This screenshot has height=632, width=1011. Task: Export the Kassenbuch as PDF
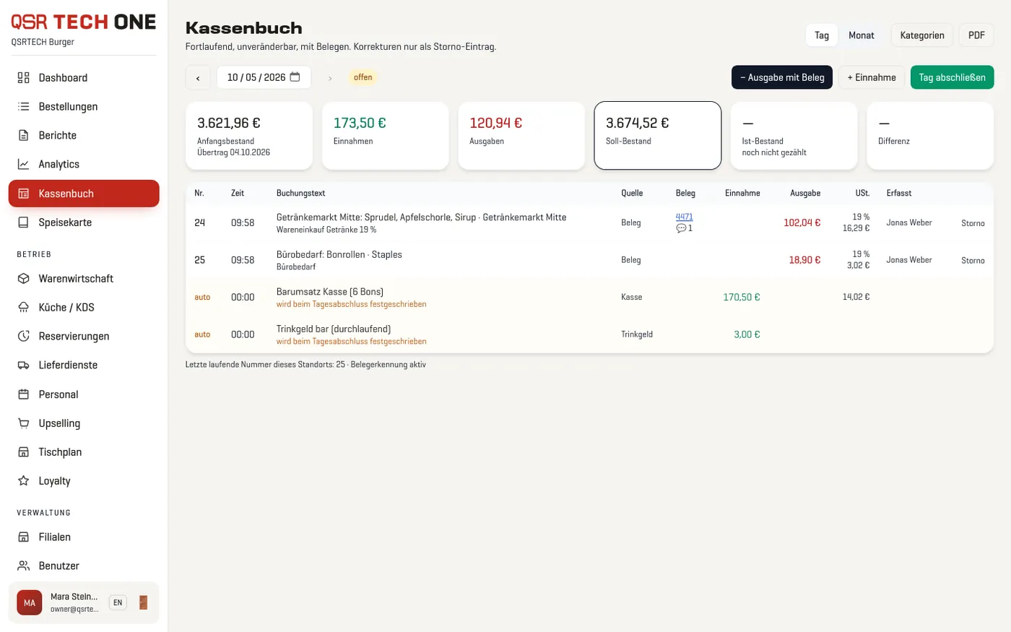pos(976,35)
